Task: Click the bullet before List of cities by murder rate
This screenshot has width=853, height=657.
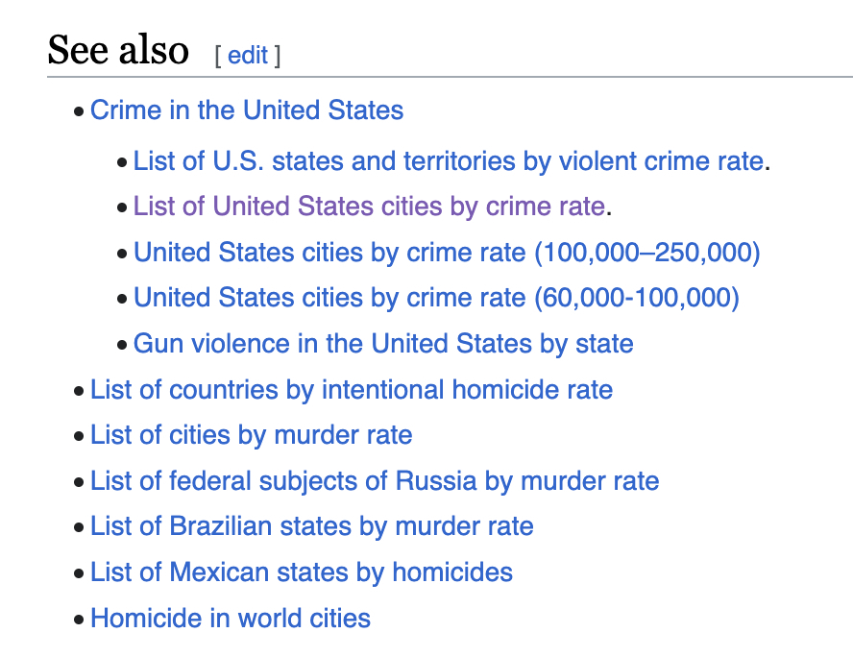Action: (x=79, y=437)
